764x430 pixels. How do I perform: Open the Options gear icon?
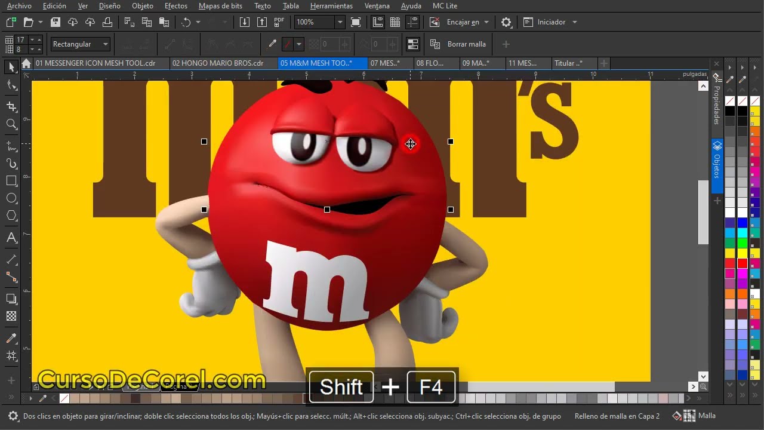(506, 22)
